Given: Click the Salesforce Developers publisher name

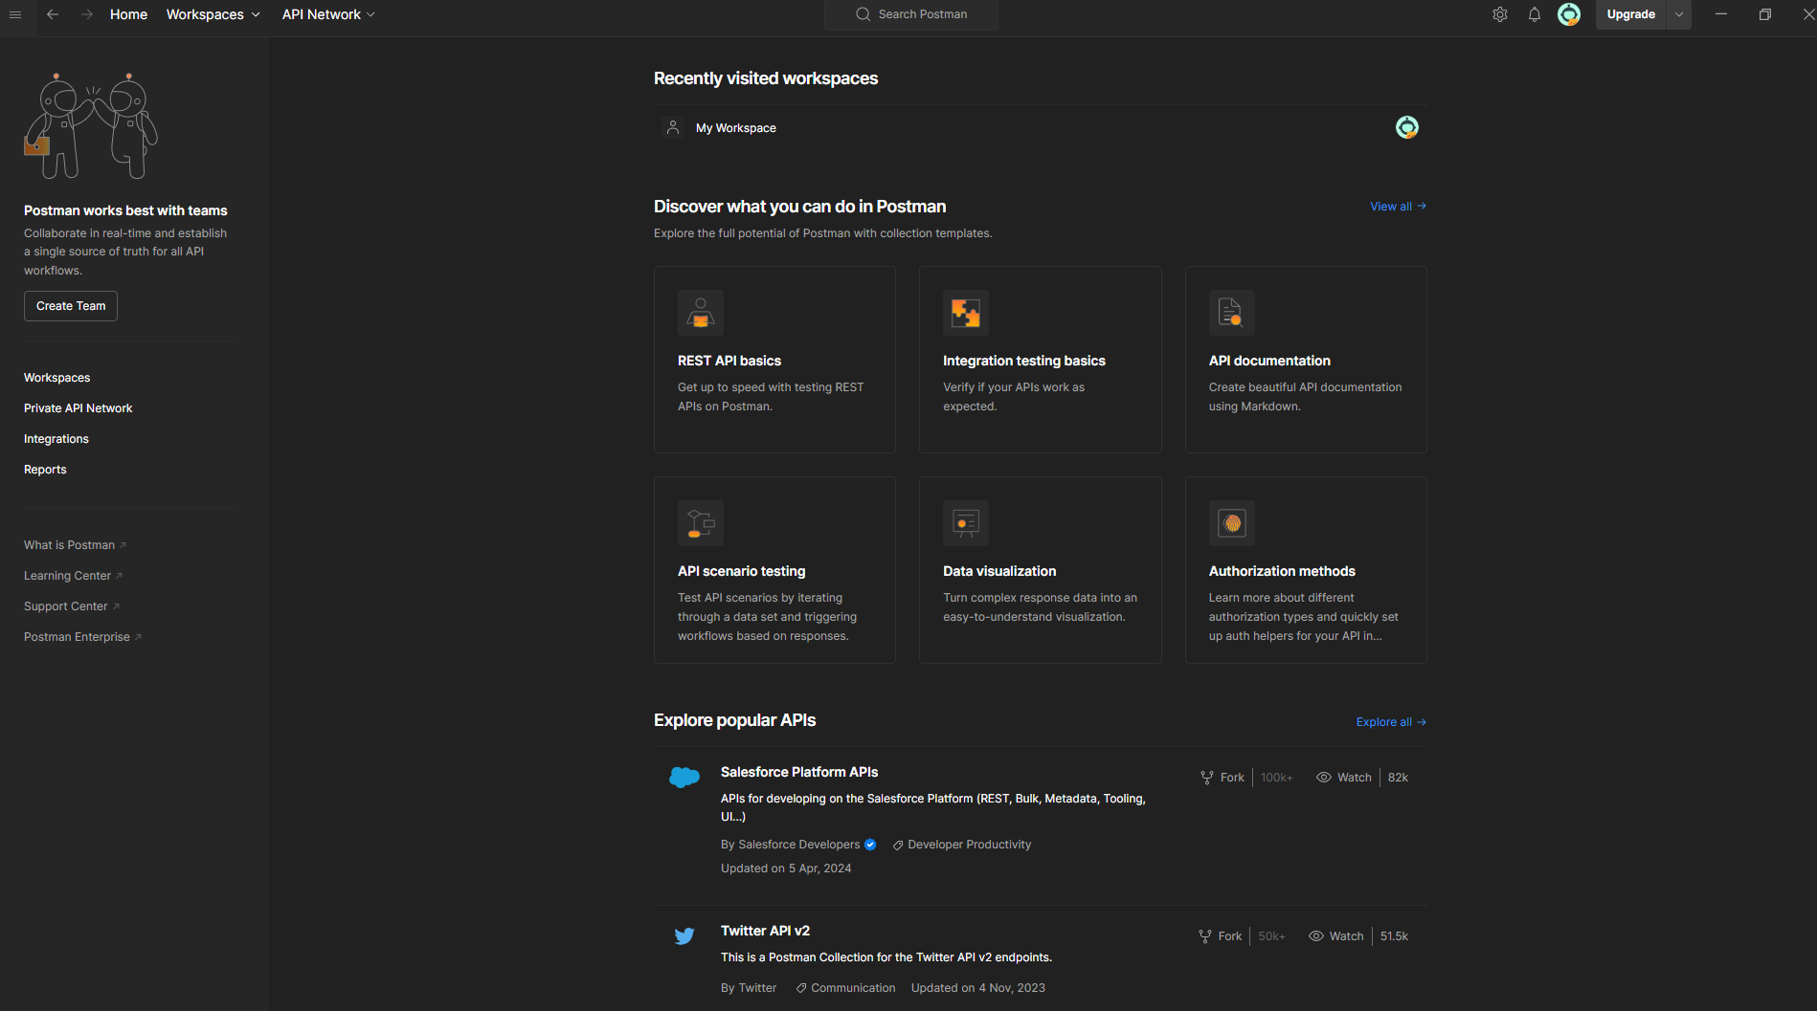Looking at the screenshot, I should pyautogui.click(x=799, y=845).
